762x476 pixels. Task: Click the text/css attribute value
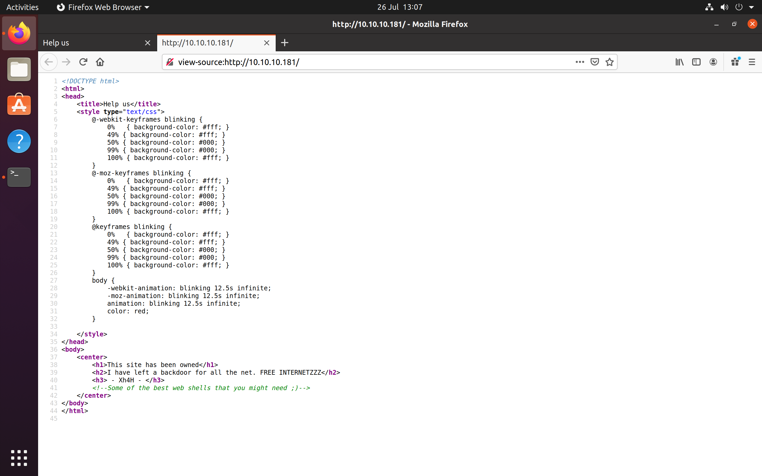[x=142, y=112]
